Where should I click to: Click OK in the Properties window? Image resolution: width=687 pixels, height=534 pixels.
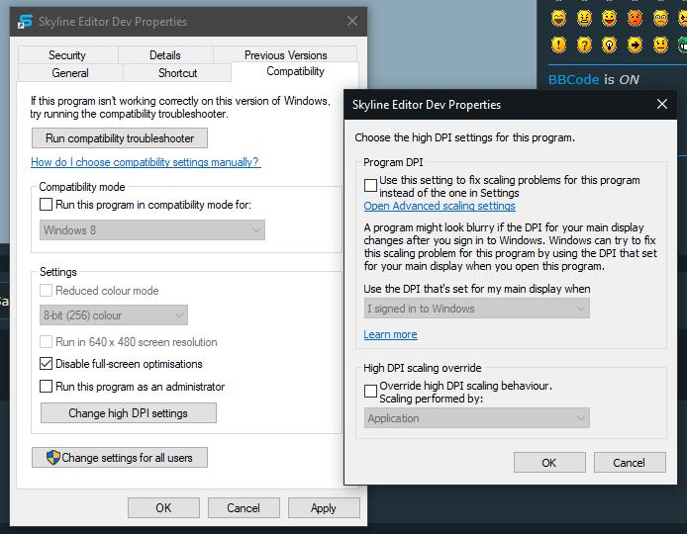click(x=163, y=507)
